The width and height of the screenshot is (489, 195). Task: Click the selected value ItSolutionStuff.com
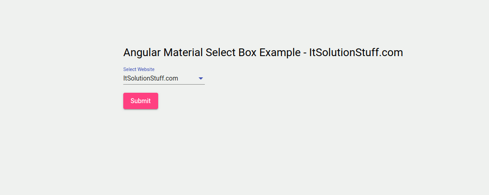click(150, 78)
